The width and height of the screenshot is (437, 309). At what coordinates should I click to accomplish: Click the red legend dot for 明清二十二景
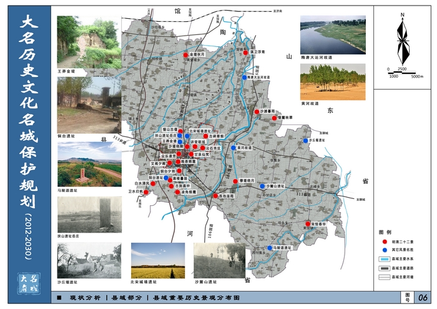coord(385,241)
